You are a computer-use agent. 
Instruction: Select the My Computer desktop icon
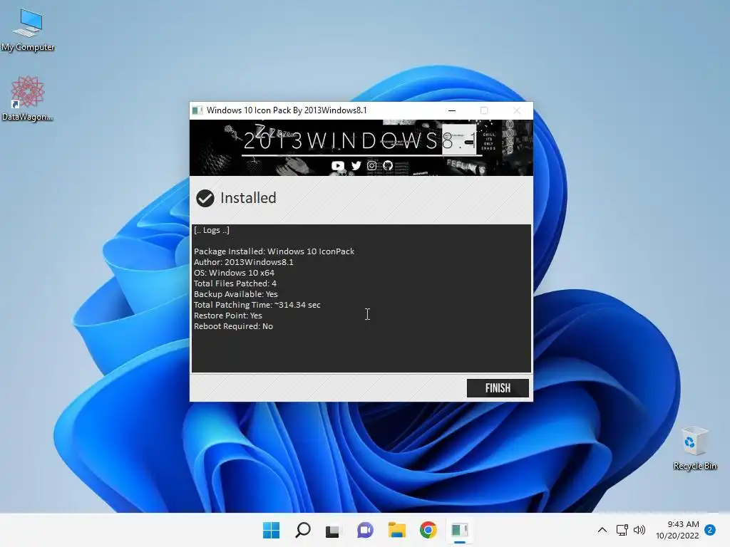(x=28, y=31)
